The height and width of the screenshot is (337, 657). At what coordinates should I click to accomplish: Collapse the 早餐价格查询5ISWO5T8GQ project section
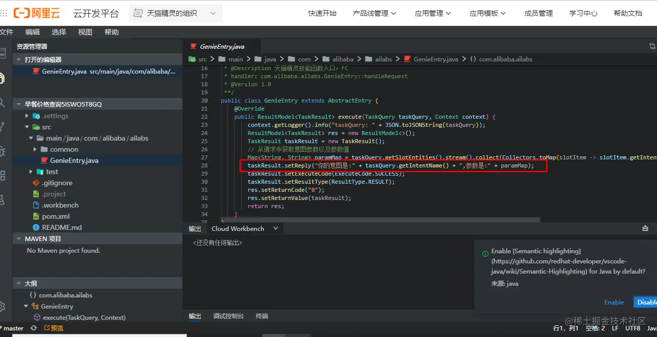(x=19, y=104)
